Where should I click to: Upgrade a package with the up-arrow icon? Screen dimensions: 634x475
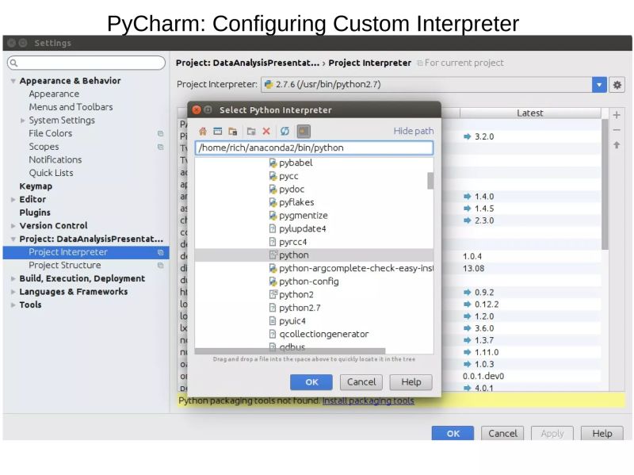click(x=617, y=145)
